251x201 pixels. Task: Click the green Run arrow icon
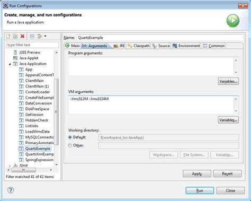(233, 21)
